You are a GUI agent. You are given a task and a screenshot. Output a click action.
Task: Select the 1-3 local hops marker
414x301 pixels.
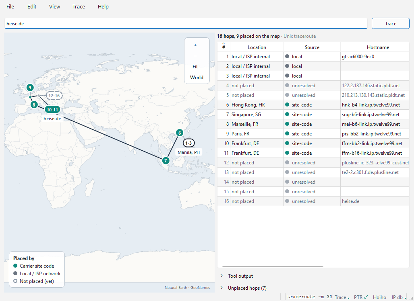pos(188,143)
